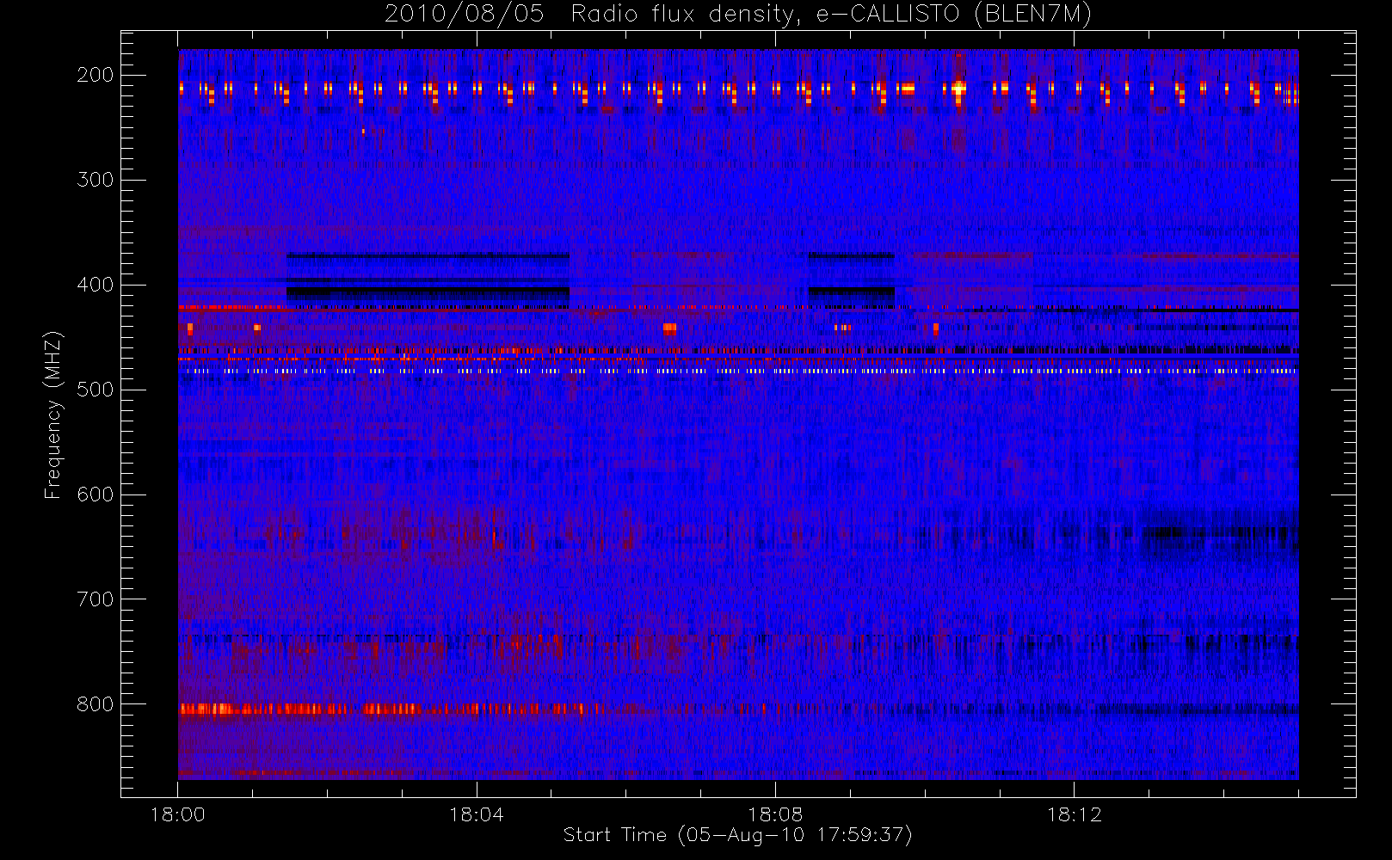
Task: Click the 'Start Time (05-Aug-10 17:59:37)' label
Action: point(737,835)
